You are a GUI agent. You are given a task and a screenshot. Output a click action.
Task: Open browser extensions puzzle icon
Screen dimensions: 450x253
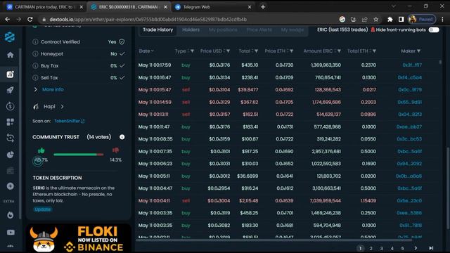390,19
